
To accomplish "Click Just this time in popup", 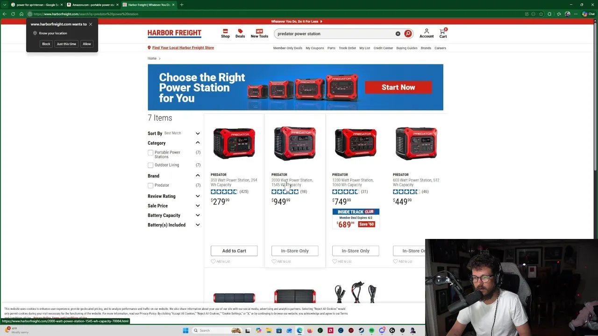I will point(66,44).
